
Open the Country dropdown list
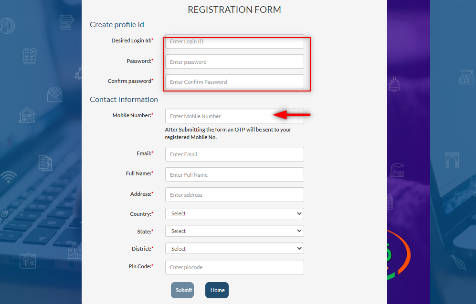234,213
